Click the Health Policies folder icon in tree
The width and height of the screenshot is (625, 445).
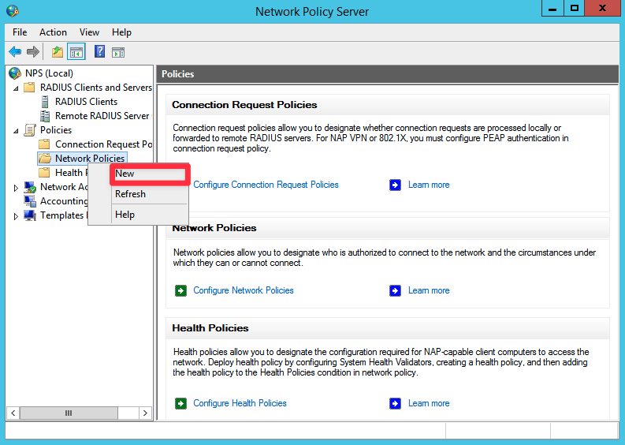44,173
